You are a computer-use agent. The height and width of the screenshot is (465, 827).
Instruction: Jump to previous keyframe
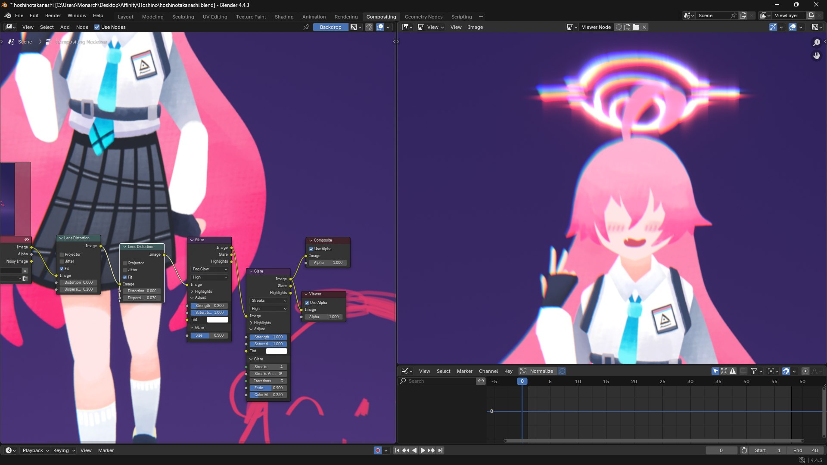(406, 450)
